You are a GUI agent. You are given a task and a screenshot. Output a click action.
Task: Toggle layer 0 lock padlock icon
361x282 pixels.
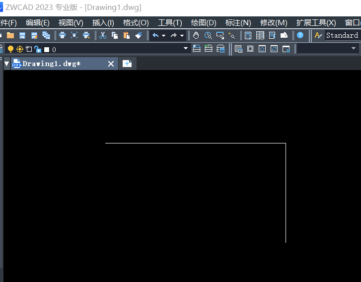[x=38, y=49]
